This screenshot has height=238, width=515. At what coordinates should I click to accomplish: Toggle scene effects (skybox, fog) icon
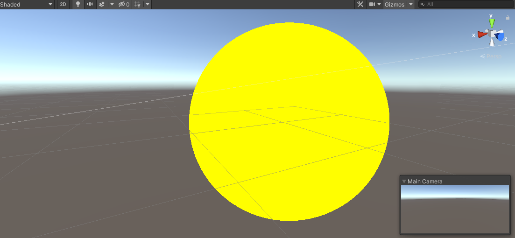[101, 4]
